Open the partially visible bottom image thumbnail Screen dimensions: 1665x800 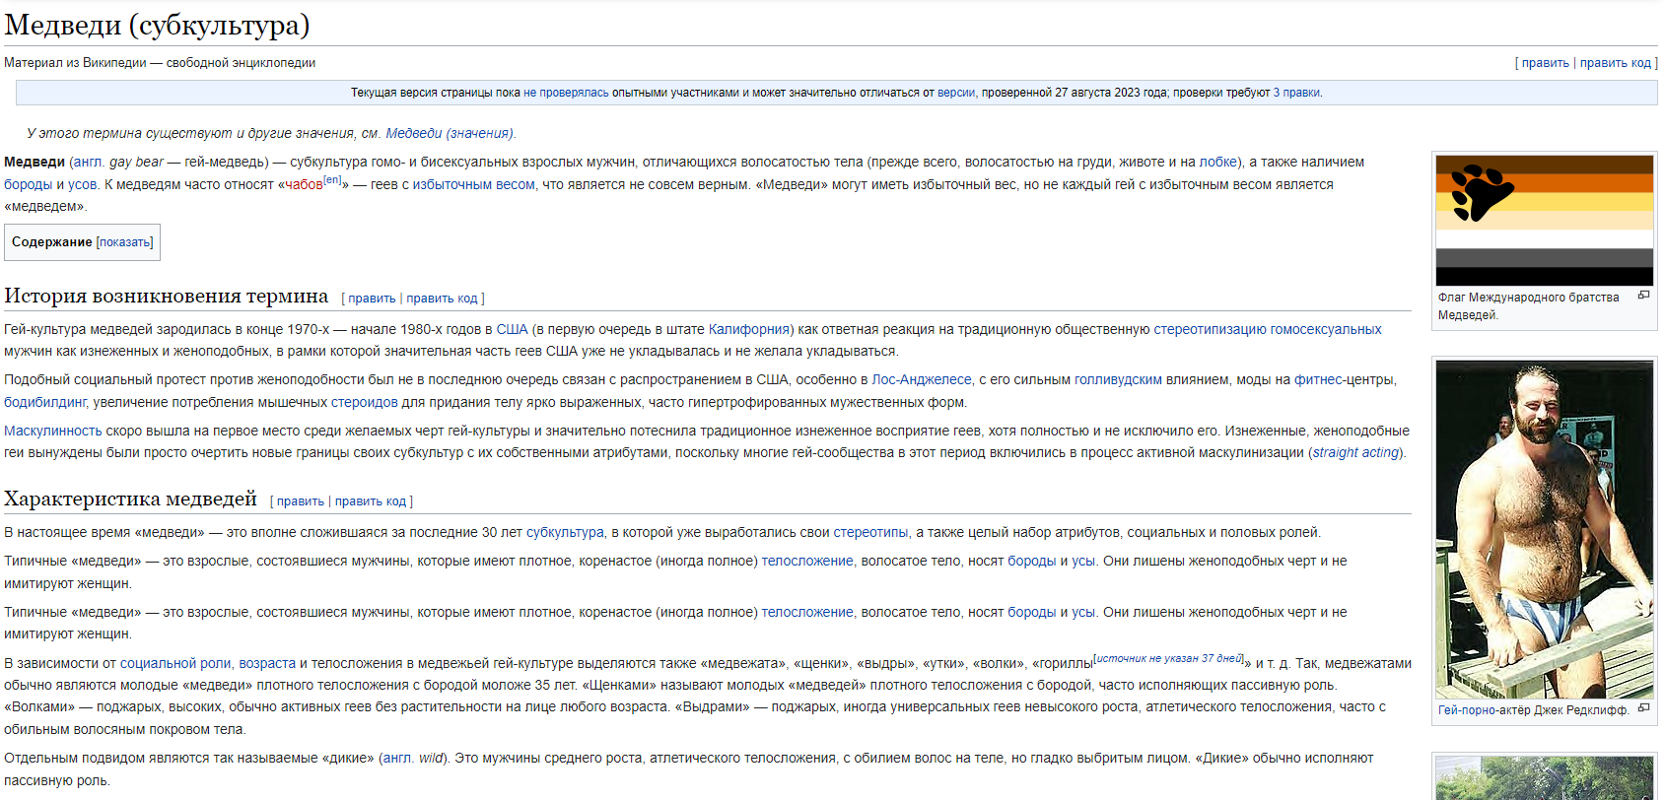click(x=1545, y=778)
